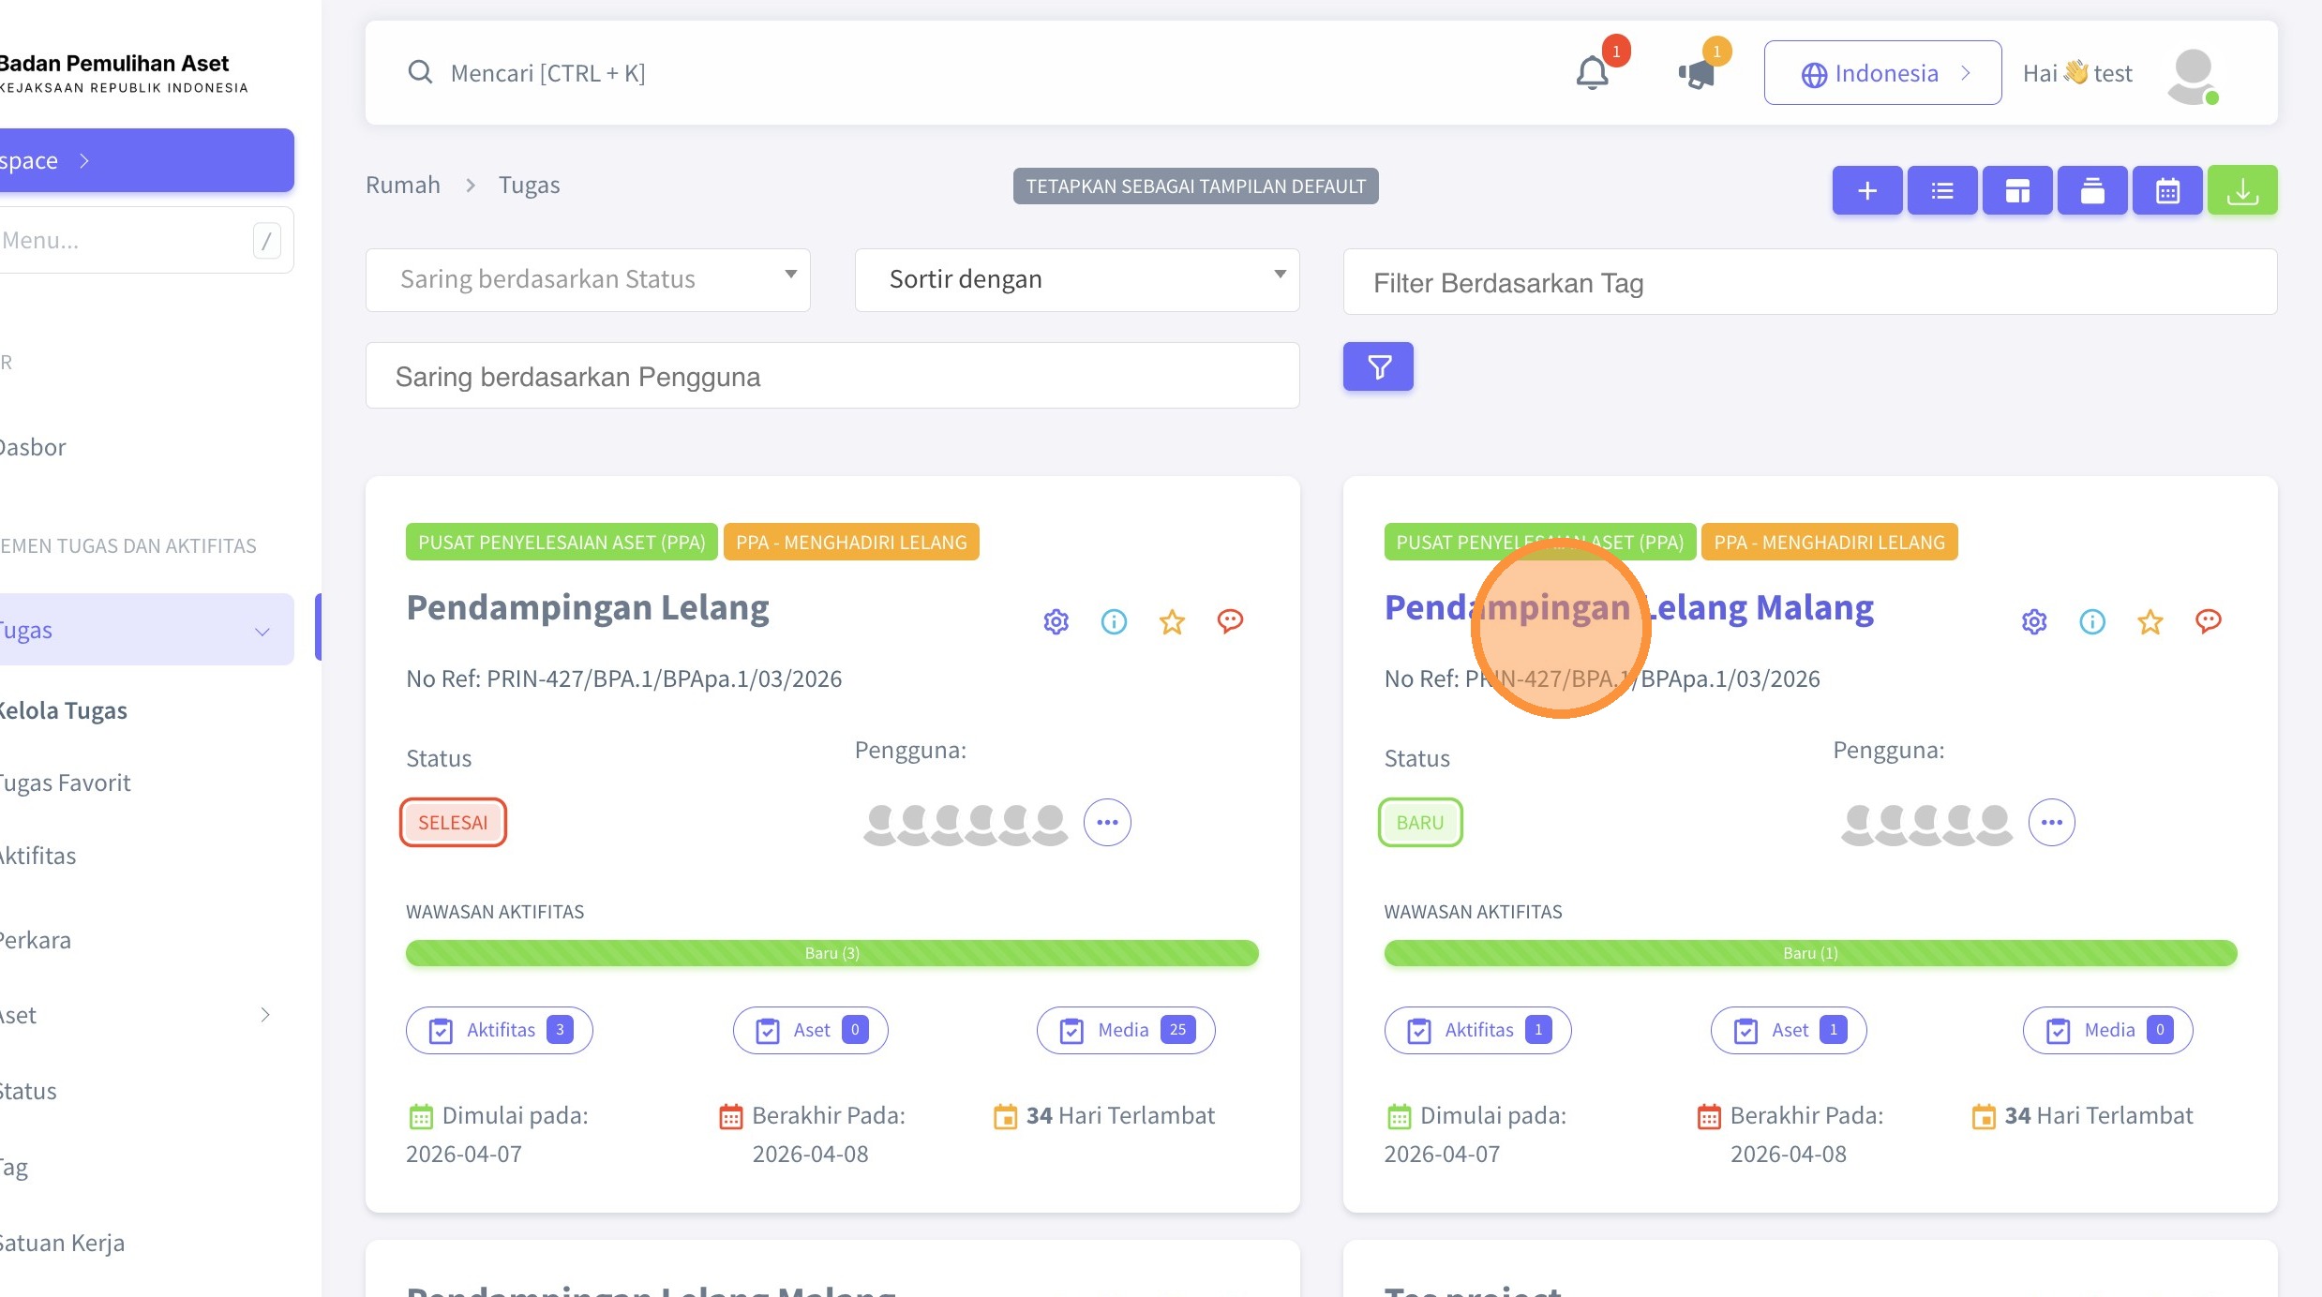2322x1297 pixels.
Task: Open settings gear on Pendampingan Lelang card
Action: click(x=1056, y=621)
